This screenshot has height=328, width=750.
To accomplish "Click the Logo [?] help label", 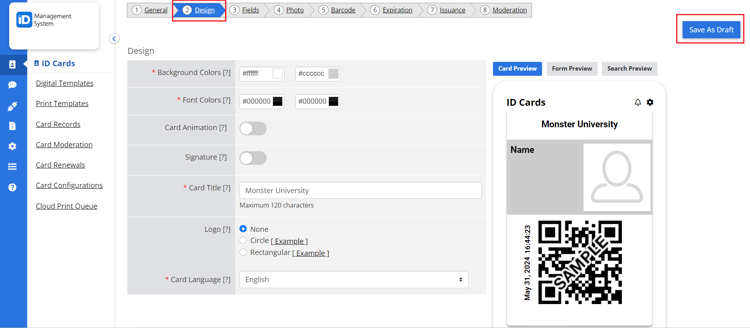I will pyautogui.click(x=218, y=229).
